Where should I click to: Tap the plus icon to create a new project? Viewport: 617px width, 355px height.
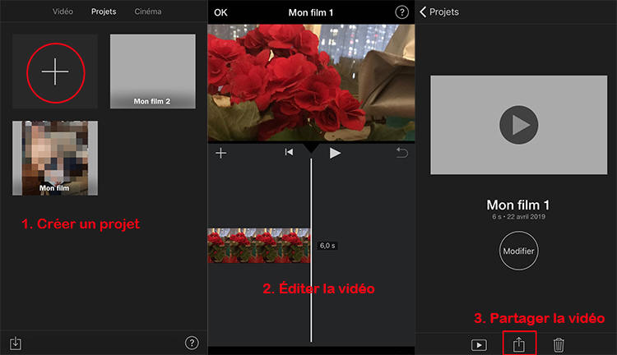55,71
